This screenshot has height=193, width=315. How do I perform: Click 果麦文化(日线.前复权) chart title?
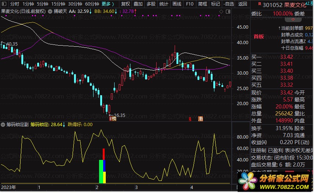(x=23, y=11)
